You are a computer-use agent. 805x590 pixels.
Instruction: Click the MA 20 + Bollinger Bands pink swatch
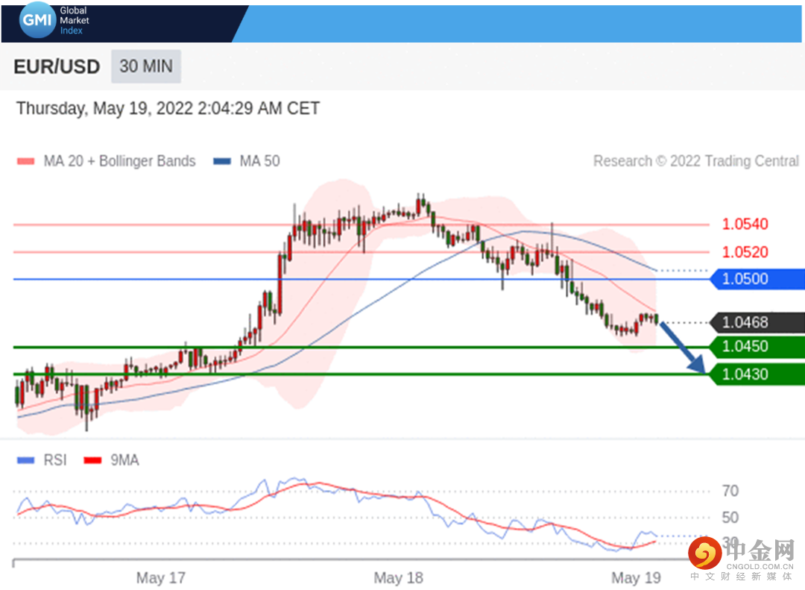[25, 161]
